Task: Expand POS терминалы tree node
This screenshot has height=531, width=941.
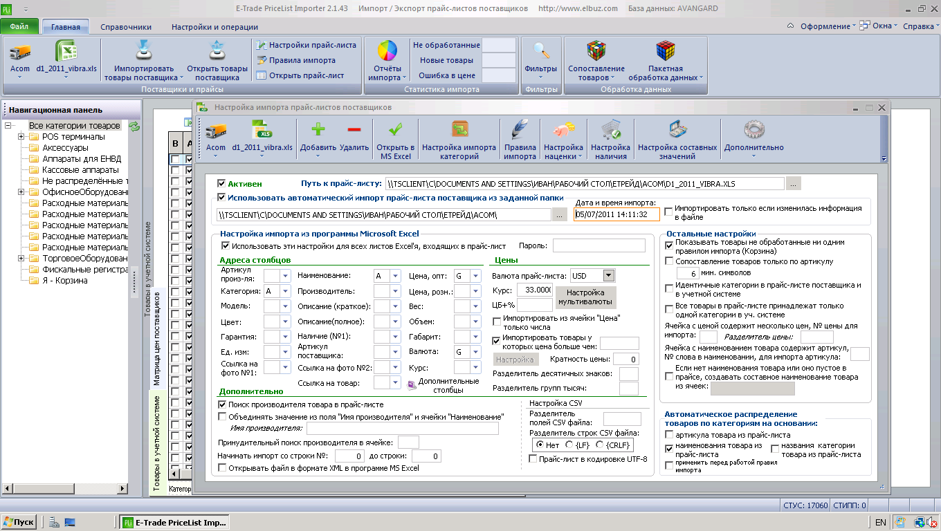Action: pyautogui.click(x=22, y=137)
